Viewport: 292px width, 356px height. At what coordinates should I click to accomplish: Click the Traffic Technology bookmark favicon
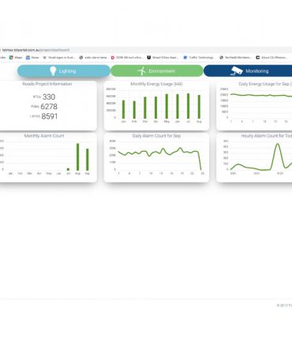[185, 57]
